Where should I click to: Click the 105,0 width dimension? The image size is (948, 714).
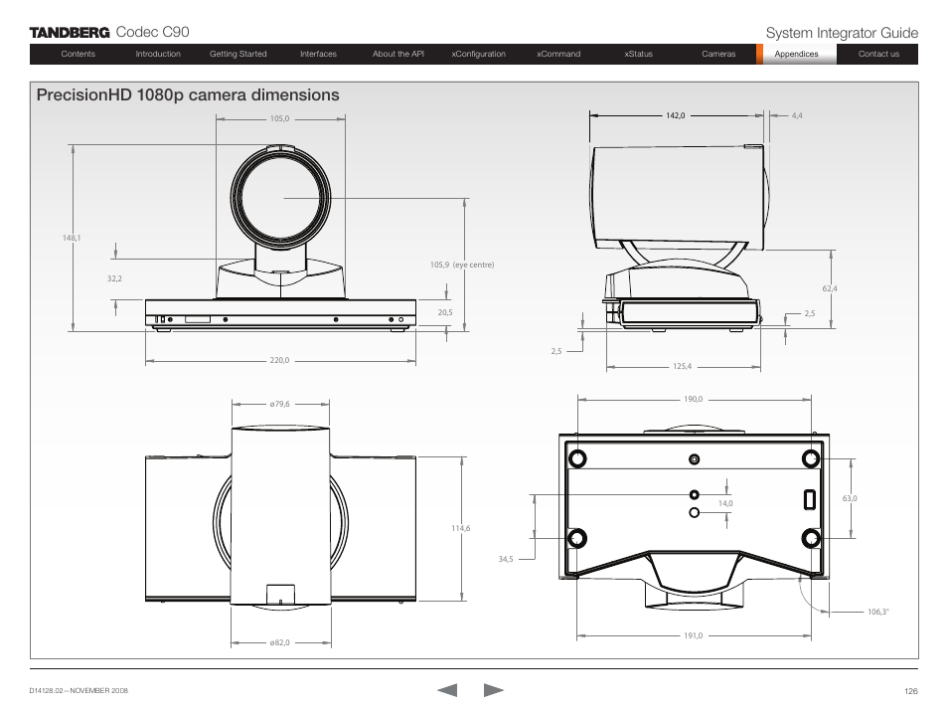[x=279, y=118]
